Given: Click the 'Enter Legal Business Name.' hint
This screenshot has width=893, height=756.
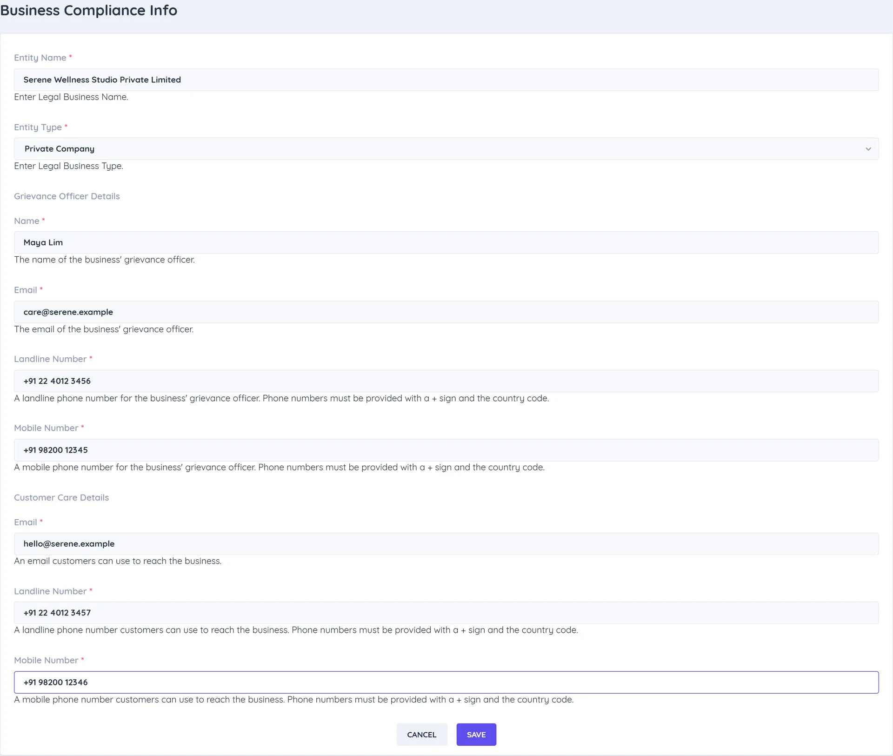Looking at the screenshot, I should pos(71,97).
